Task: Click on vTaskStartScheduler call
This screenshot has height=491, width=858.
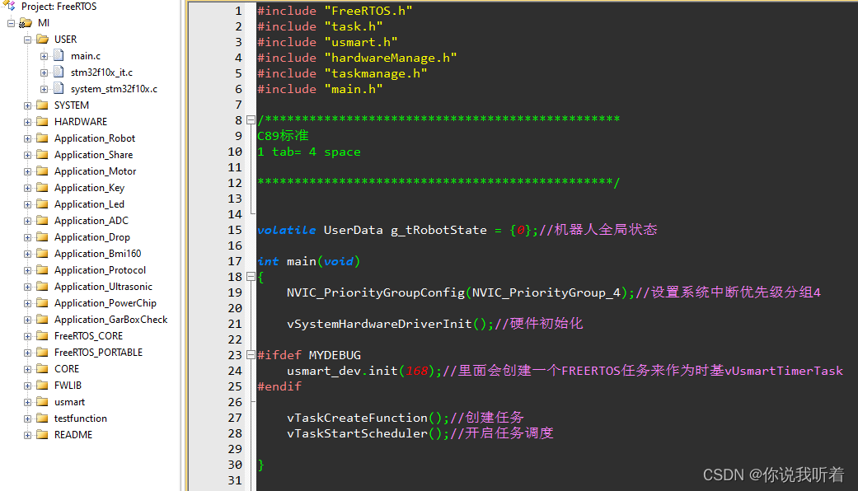Action: 357,433
